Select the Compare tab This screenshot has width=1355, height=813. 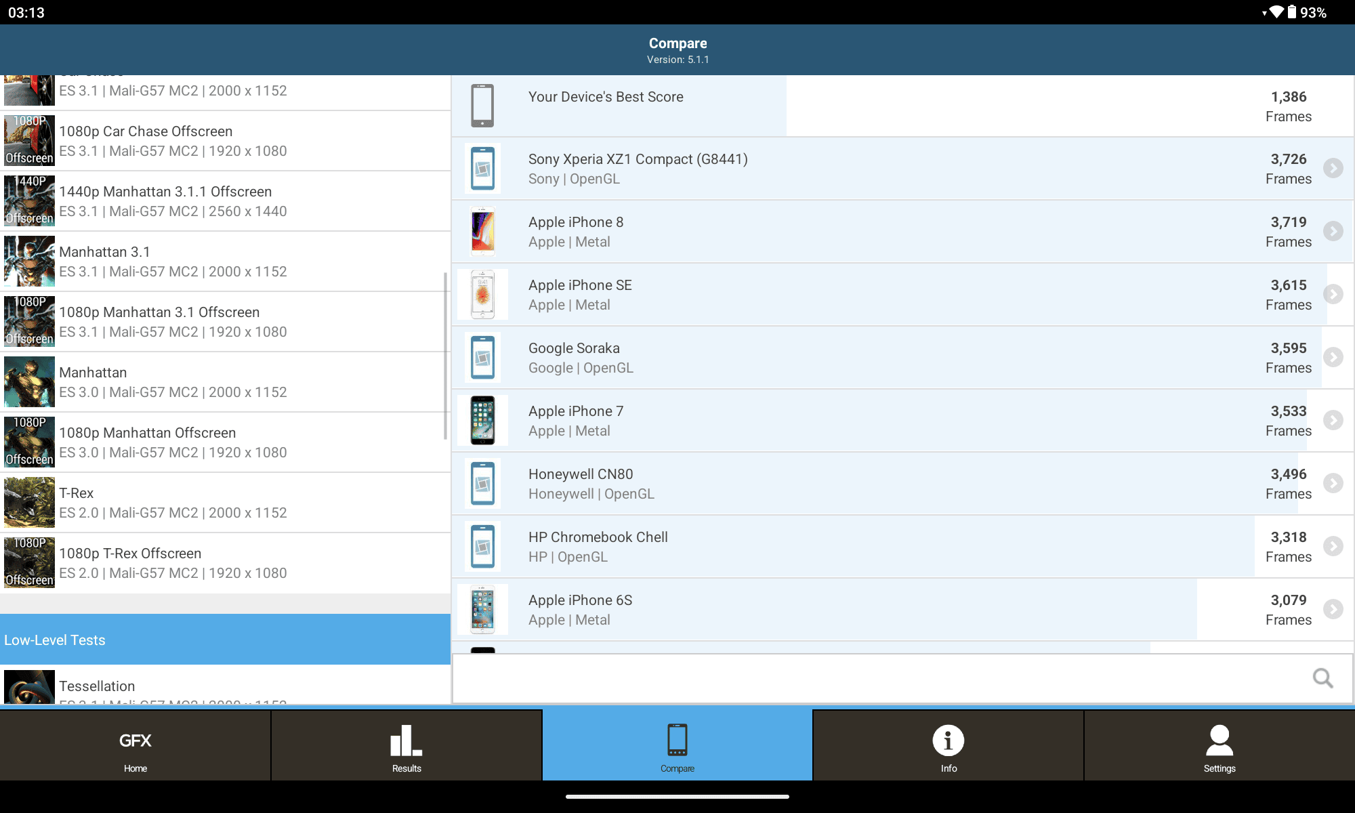(677, 745)
